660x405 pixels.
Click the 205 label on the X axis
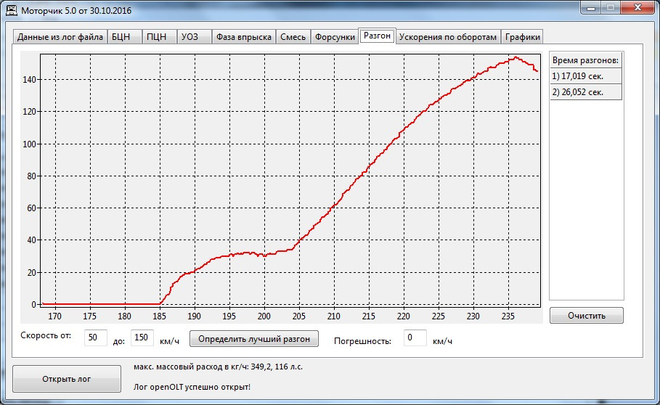click(299, 316)
